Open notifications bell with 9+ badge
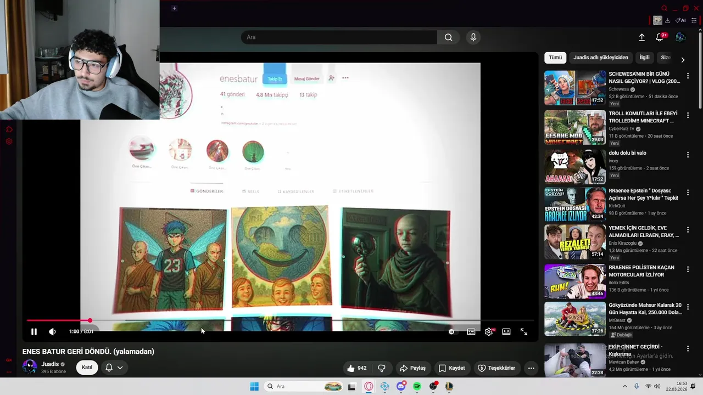 [660, 37]
